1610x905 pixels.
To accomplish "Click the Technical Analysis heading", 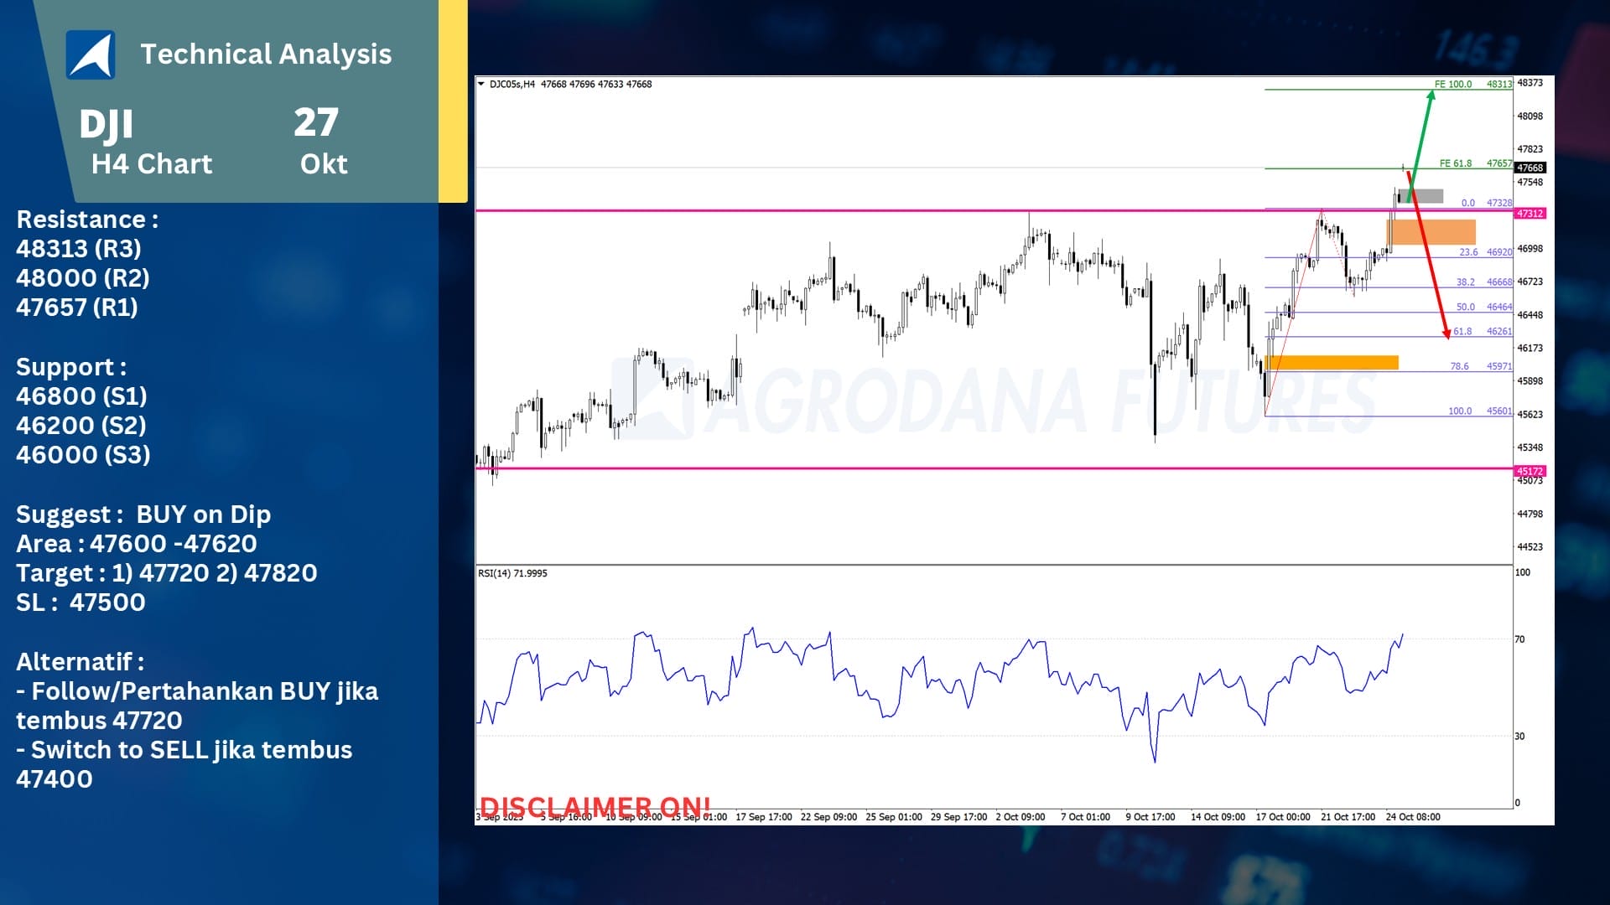I will tap(266, 54).
